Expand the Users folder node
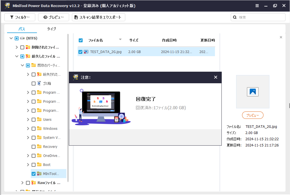The width and height of the screenshot is (290, 195). [x=28, y=120]
